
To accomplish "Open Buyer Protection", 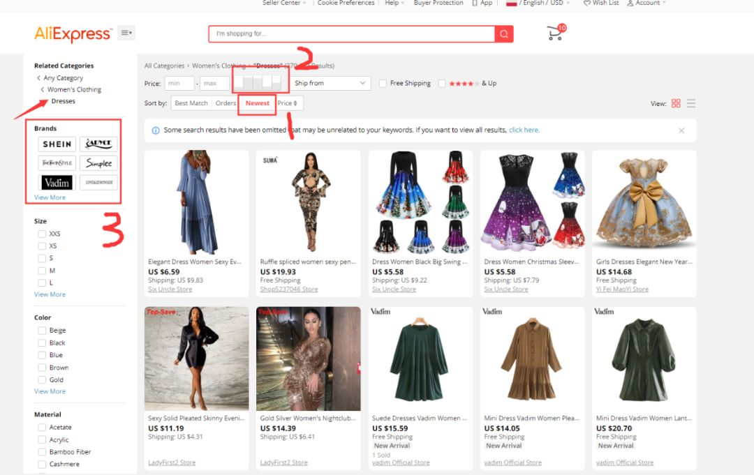I will pyautogui.click(x=438, y=3).
